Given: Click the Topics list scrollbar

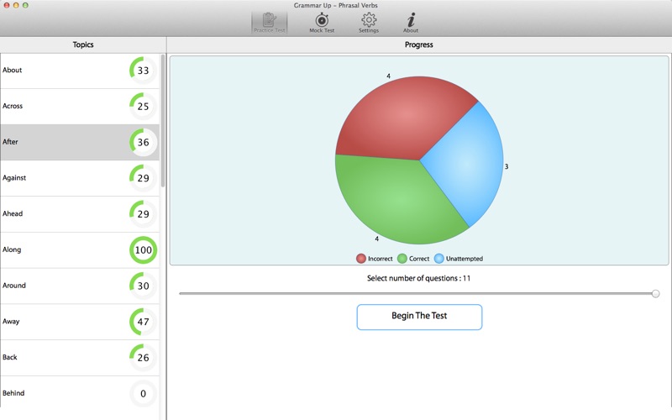Looking at the screenshot, I should click(163, 121).
